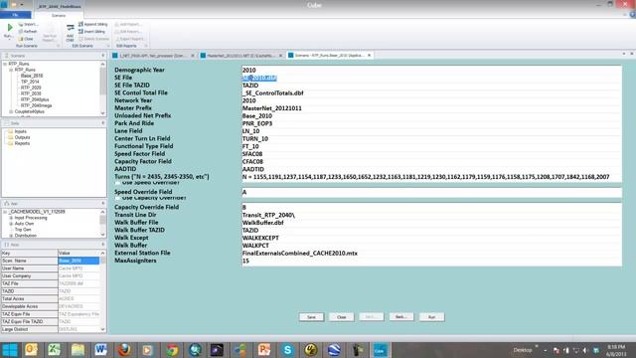Click the MaxAssignIters field value 15

(431, 261)
